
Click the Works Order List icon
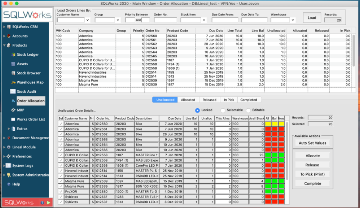[x=13, y=119]
